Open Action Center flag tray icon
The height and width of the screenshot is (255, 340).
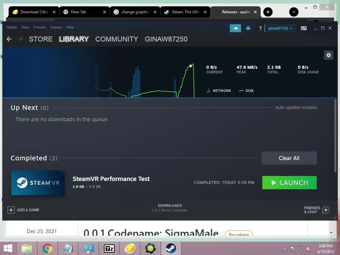click(293, 249)
